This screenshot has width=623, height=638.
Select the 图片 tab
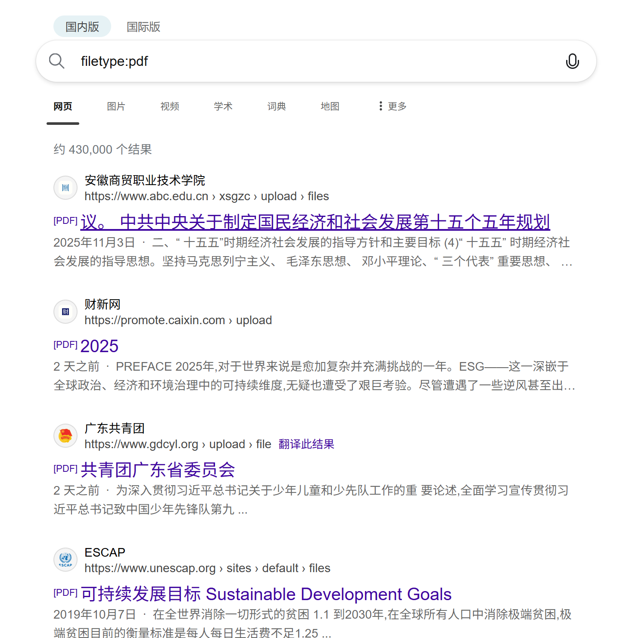(x=116, y=106)
